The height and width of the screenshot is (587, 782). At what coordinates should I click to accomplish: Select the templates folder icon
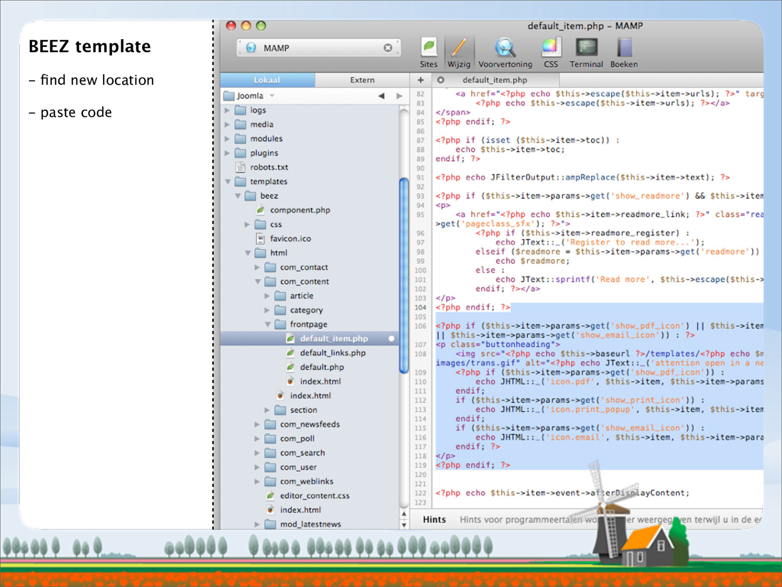click(240, 181)
